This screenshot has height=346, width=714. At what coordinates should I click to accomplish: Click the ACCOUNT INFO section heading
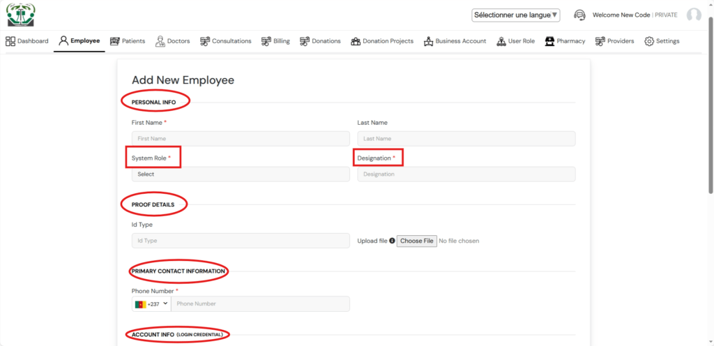click(x=177, y=335)
